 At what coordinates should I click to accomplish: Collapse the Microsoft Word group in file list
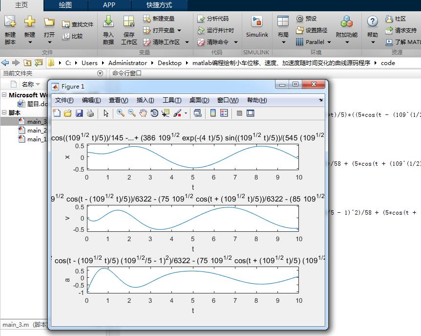(x=4, y=94)
